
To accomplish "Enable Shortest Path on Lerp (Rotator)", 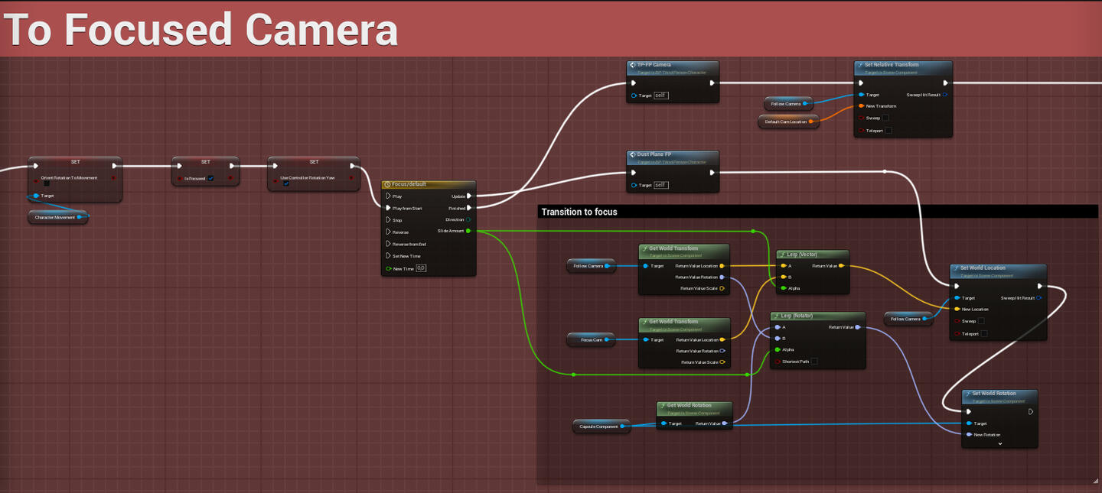I will (x=814, y=362).
